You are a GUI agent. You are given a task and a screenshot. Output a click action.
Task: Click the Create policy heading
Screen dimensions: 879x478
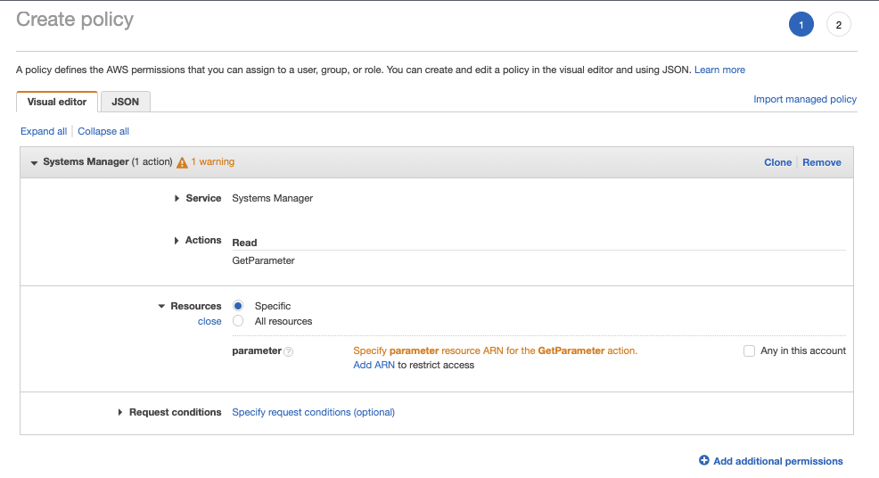tap(75, 20)
